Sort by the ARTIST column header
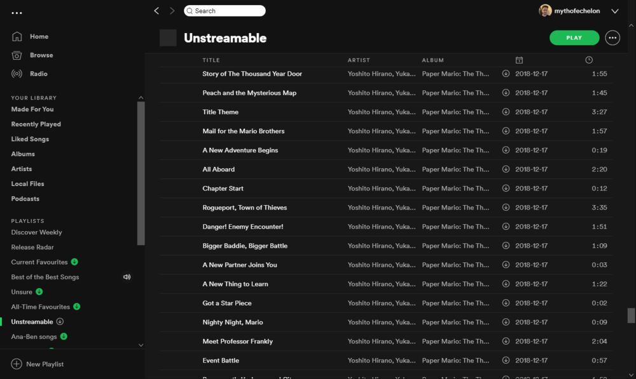 tap(359, 60)
